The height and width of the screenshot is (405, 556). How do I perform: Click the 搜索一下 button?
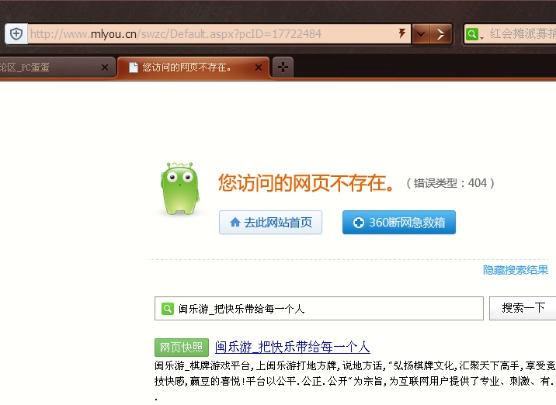point(523,308)
